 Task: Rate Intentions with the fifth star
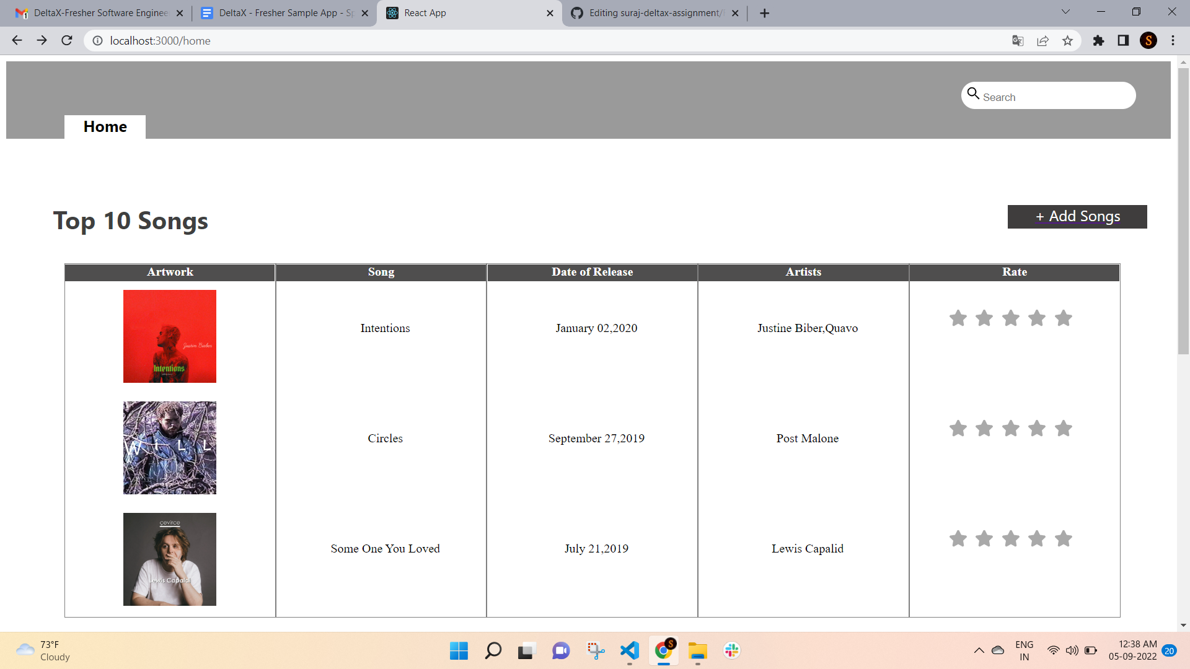click(1063, 318)
